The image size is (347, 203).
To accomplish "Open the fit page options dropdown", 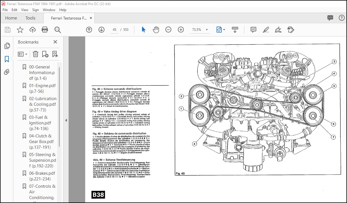I will tap(221, 30).
